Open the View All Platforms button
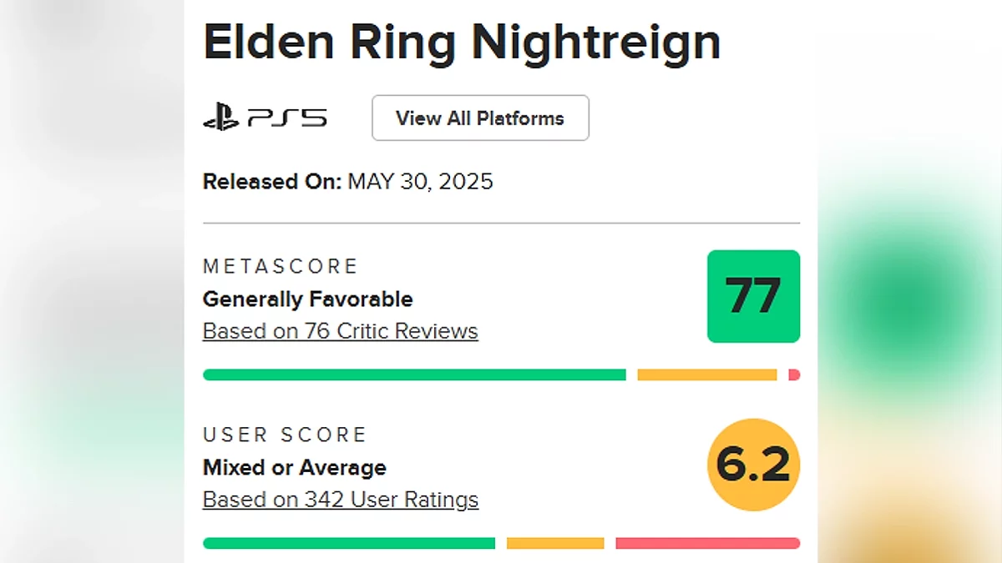Image resolution: width=1002 pixels, height=563 pixels. point(480,118)
